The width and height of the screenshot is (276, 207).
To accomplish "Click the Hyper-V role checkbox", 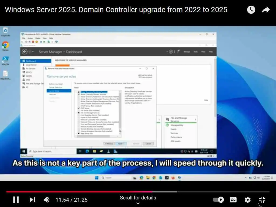I will pos(79,117).
